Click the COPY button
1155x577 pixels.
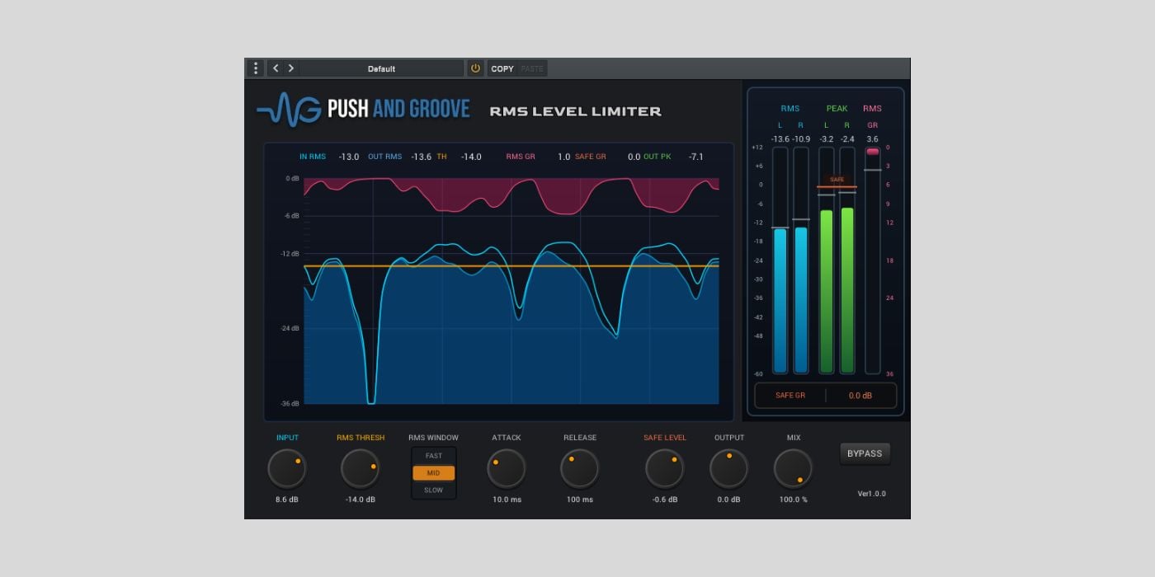click(502, 68)
